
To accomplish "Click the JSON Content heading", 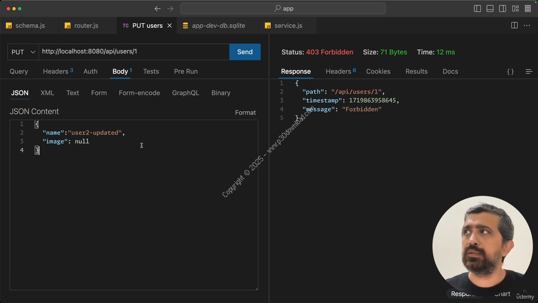I will (x=34, y=112).
